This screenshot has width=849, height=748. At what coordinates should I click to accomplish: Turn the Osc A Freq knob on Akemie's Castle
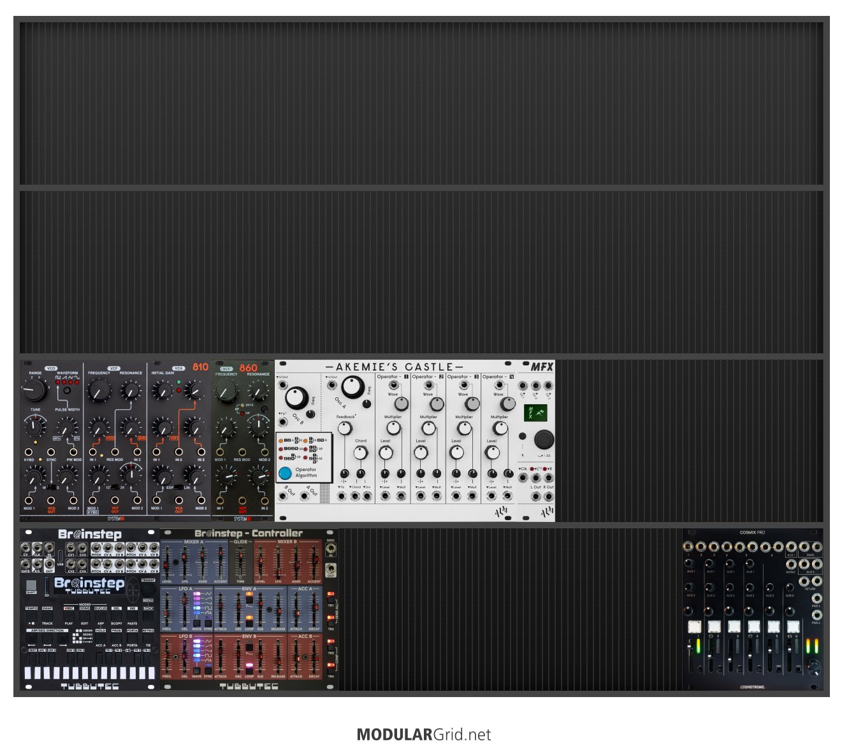click(x=352, y=387)
